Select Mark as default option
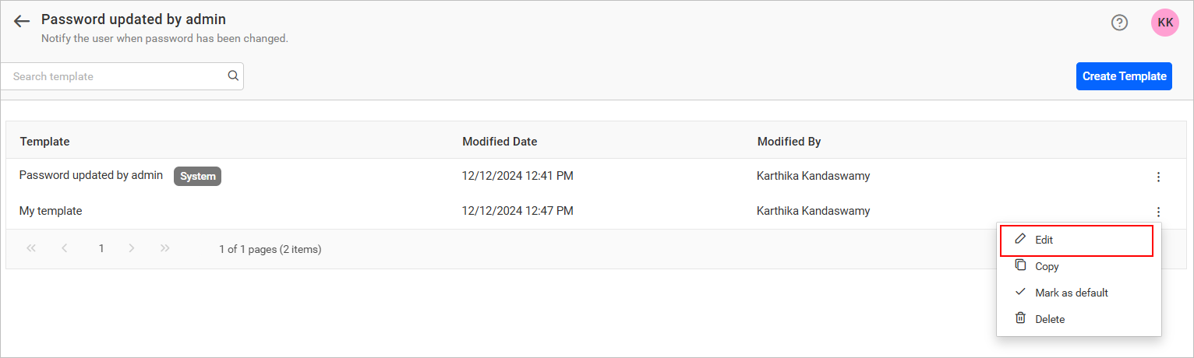1194x358 pixels. tap(1071, 293)
